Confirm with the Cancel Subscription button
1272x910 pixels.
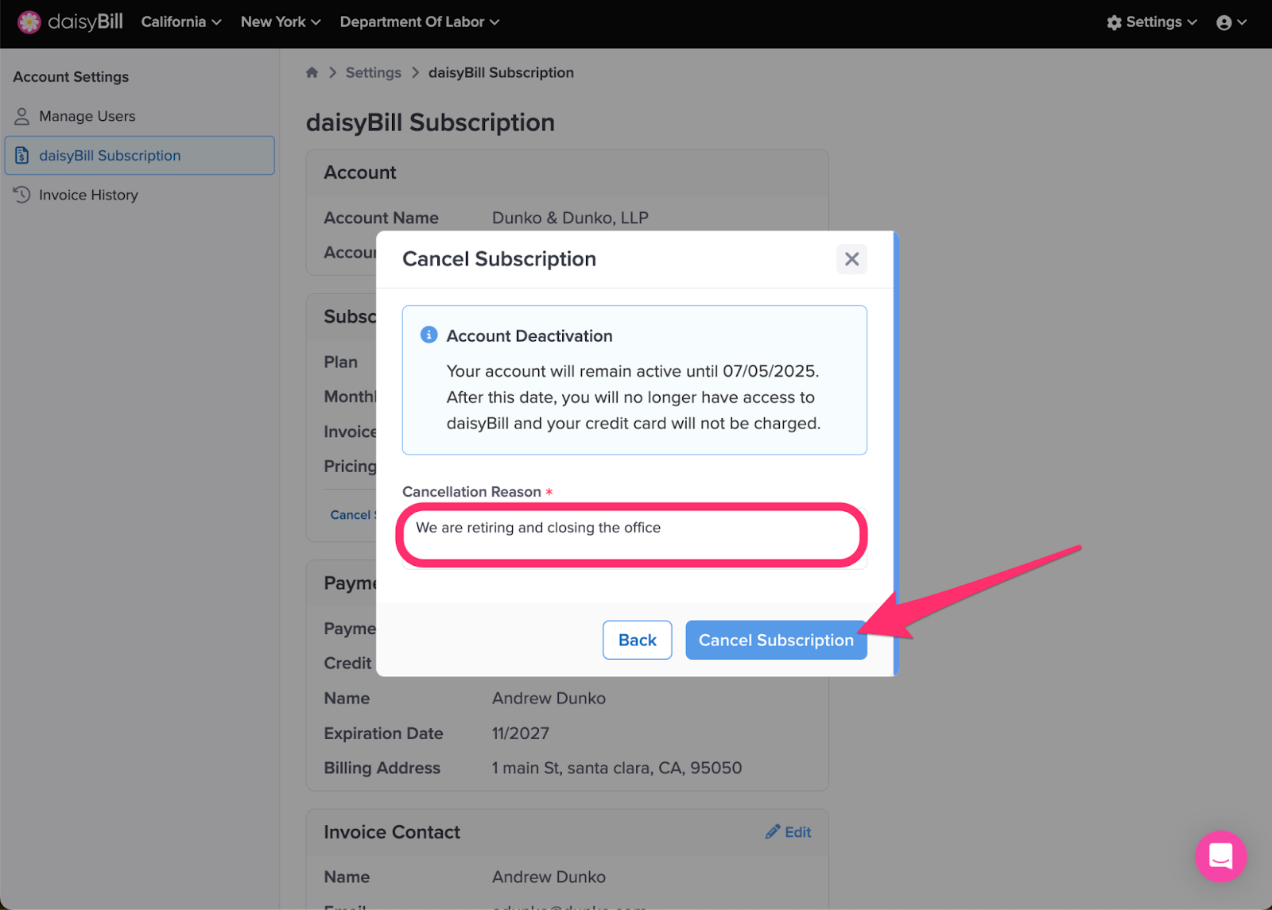(x=776, y=640)
